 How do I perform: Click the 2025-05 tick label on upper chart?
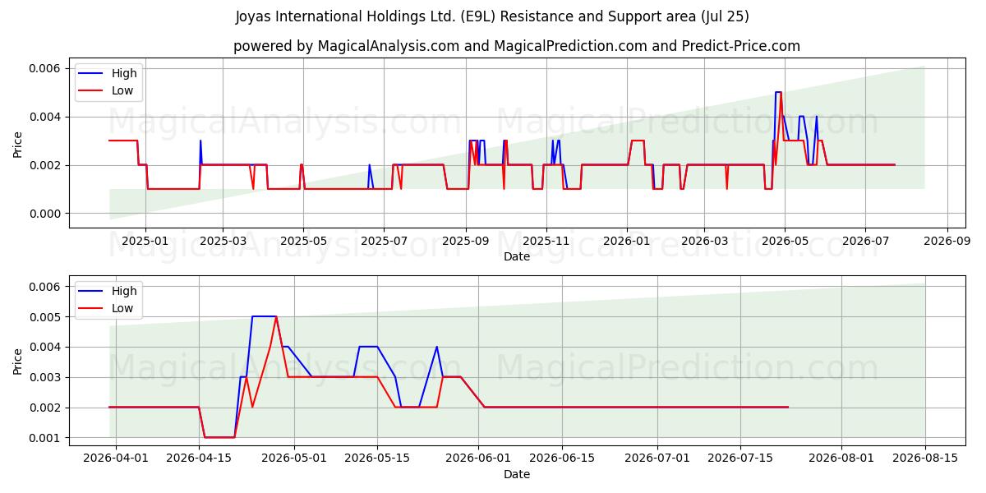pos(304,242)
